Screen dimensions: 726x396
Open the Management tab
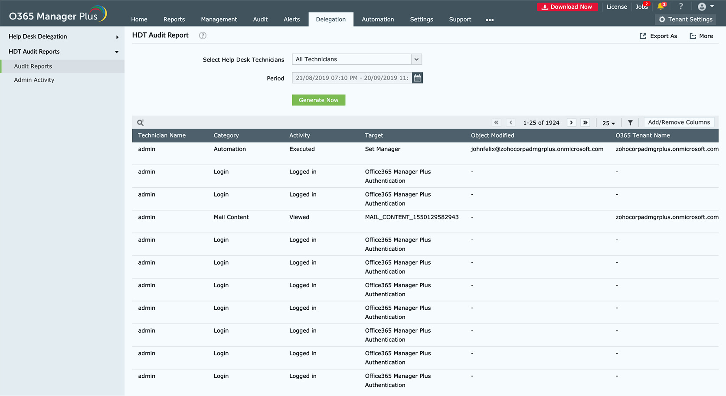pos(219,20)
